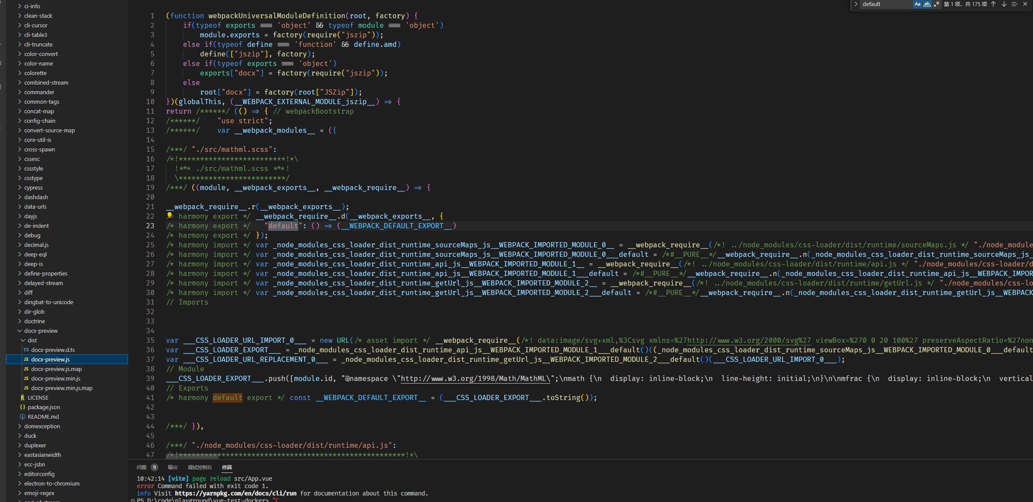Disable match case in the find widget
The width and height of the screenshot is (1033, 502).
point(917,4)
